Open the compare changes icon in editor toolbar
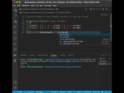The width and height of the screenshot is (124, 93). 91,9
